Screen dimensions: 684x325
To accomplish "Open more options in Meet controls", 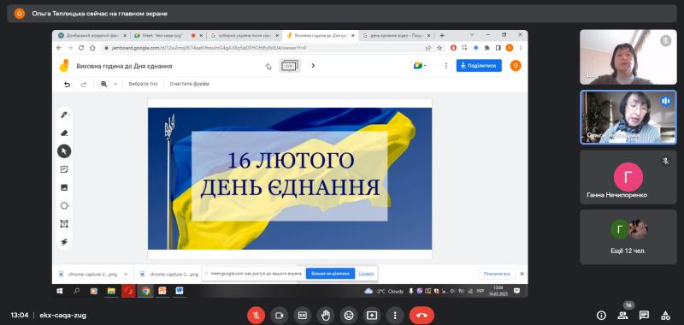I will (x=395, y=315).
